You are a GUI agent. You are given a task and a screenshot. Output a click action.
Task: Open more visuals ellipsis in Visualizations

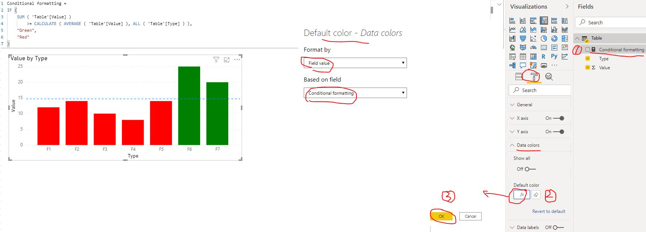pos(554,65)
